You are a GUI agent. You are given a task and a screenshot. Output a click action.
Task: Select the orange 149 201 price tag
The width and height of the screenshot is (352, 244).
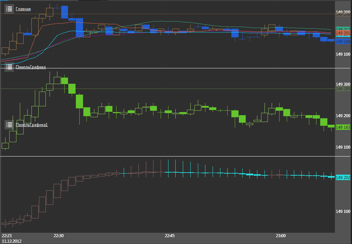343,33
